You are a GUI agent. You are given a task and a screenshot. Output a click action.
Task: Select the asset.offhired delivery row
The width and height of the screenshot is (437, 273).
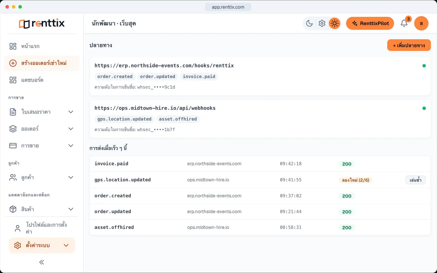tap(260, 227)
